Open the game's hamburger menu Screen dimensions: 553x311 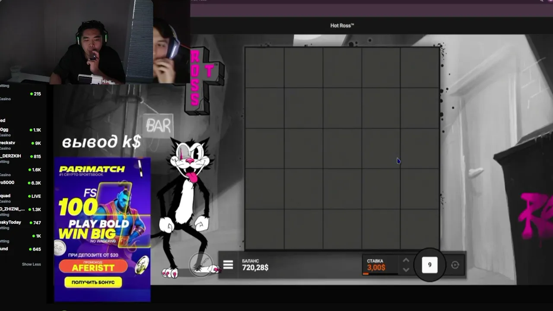(228, 265)
